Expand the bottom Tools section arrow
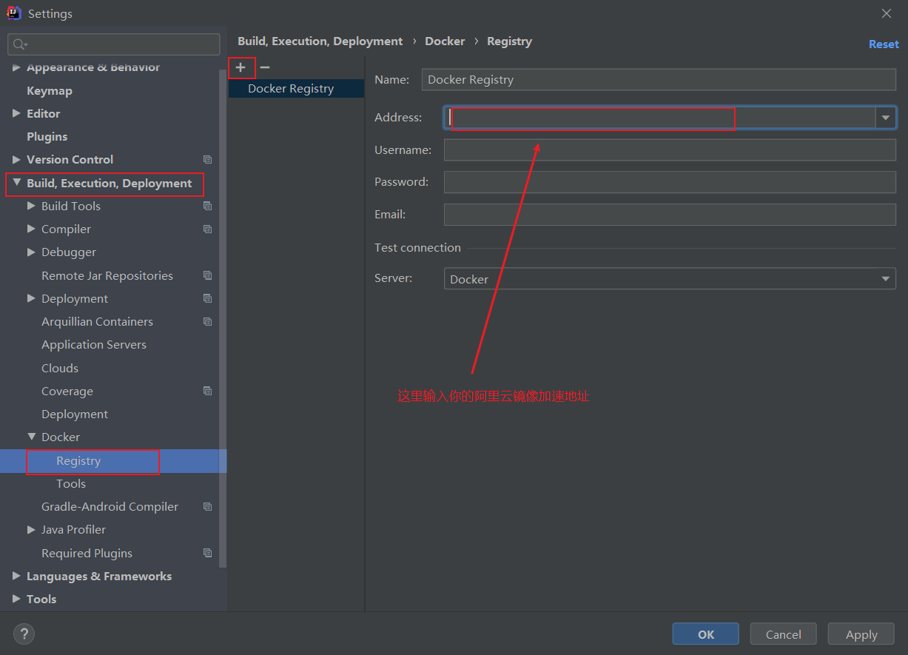The height and width of the screenshot is (655, 908). pyautogui.click(x=16, y=599)
